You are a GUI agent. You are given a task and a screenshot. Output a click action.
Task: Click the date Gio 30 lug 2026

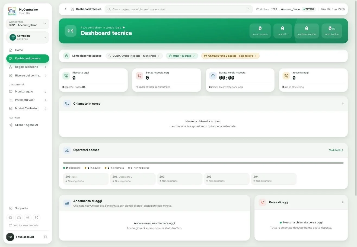(x=333, y=9)
